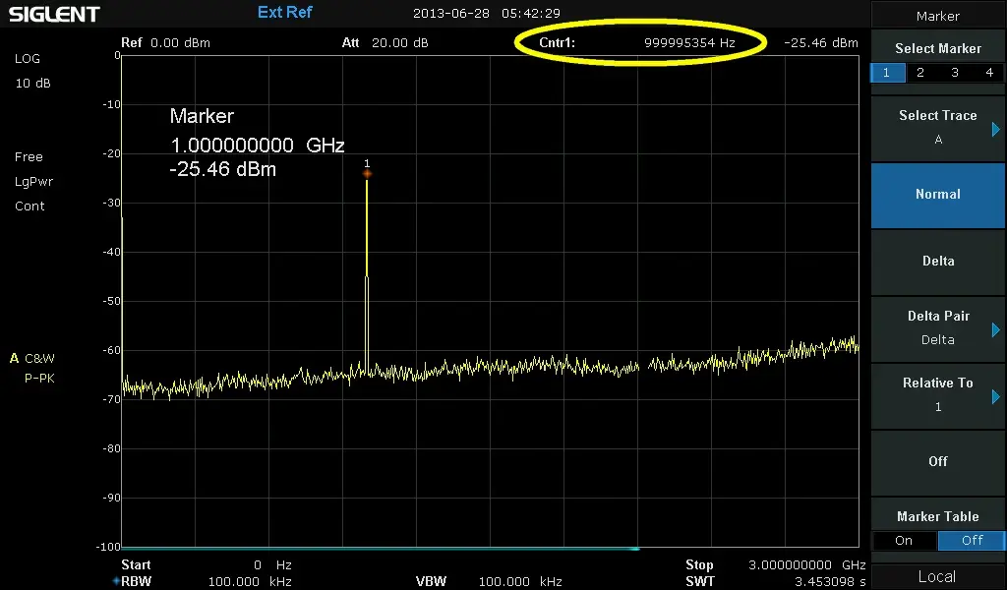This screenshot has height=590, width=1007.
Task: Click the Local status label
Action: 937,576
